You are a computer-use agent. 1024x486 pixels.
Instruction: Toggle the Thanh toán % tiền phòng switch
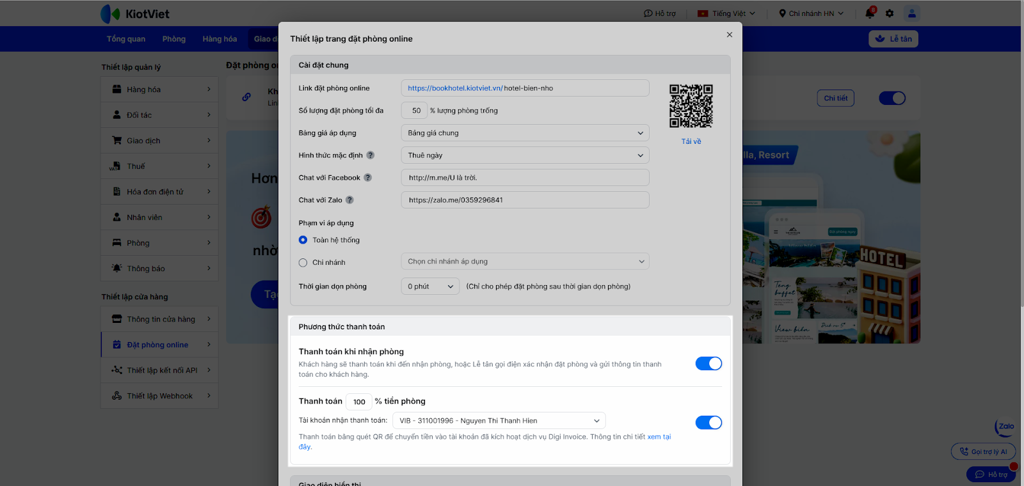click(708, 423)
